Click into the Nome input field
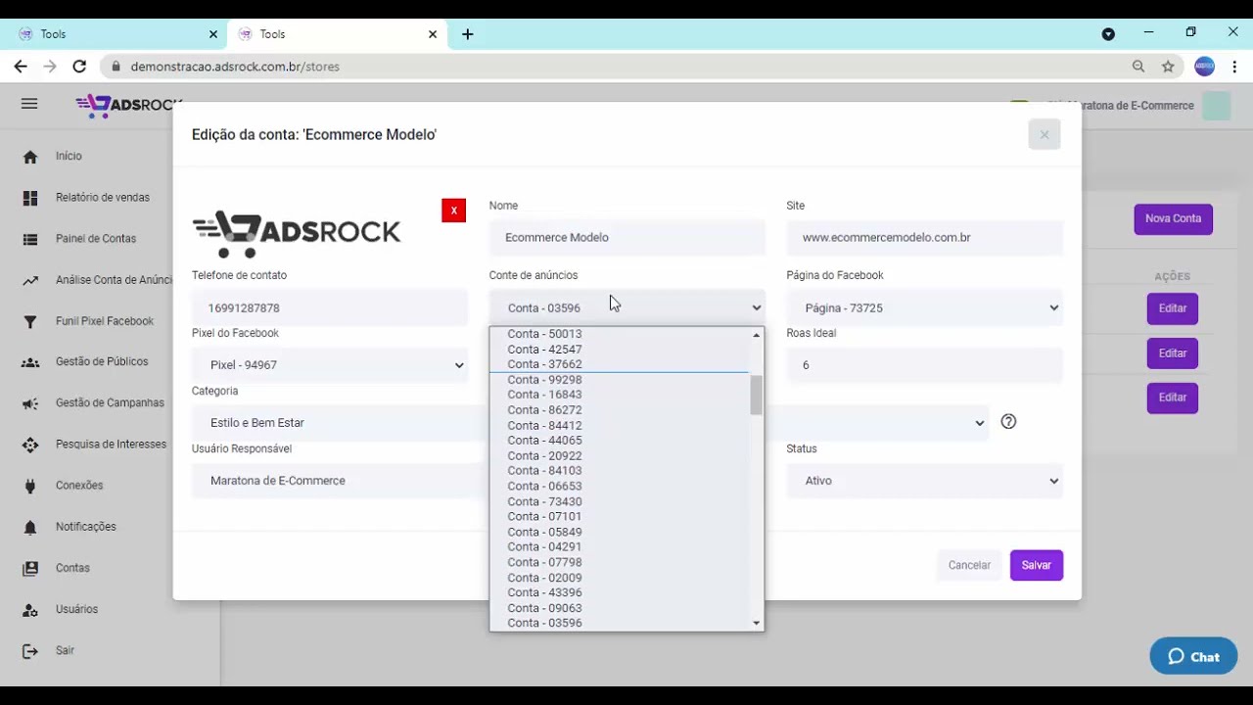This screenshot has width=1253, height=705. tap(626, 238)
